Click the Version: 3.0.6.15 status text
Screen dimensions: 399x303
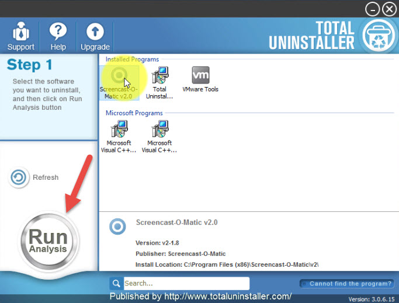372,299
